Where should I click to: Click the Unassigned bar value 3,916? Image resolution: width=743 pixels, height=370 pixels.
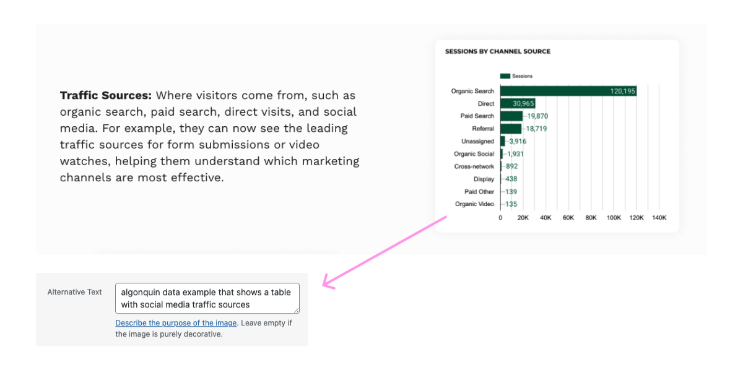point(518,141)
